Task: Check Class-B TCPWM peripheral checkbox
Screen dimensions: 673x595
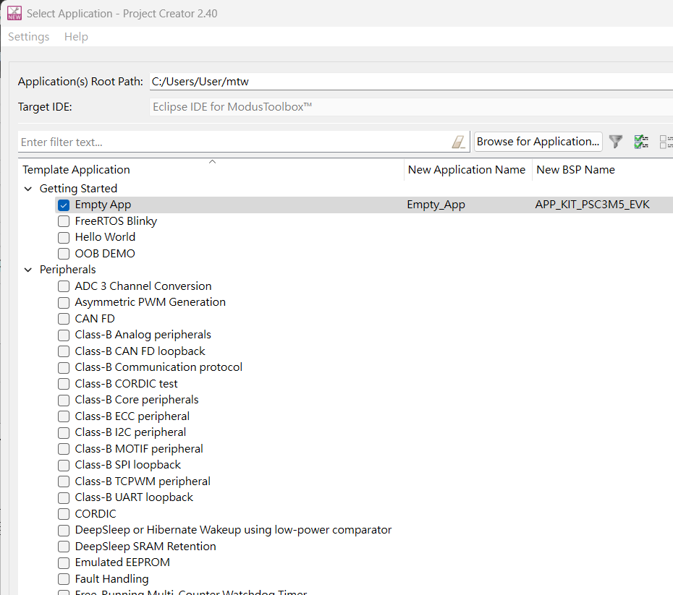Action: (64, 481)
